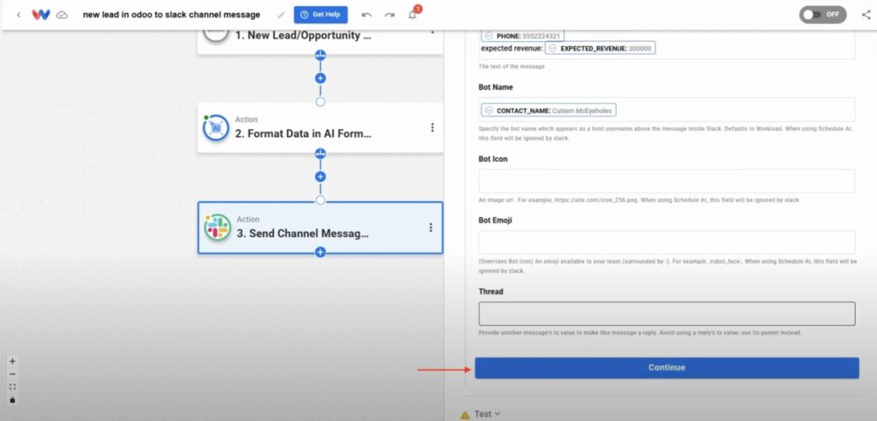Select step 3 Send Channel Message
877x421 pixels.
[x=320, y=228]
